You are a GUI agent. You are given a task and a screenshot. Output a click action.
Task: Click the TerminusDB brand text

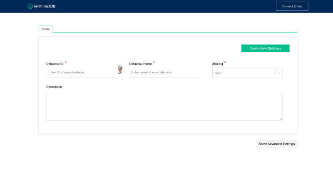[x=45, y=6]
